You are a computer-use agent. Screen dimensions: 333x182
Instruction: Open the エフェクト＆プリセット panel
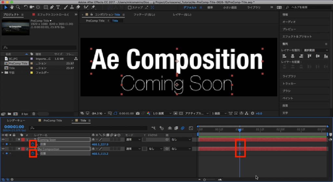(x=297, y=36)
